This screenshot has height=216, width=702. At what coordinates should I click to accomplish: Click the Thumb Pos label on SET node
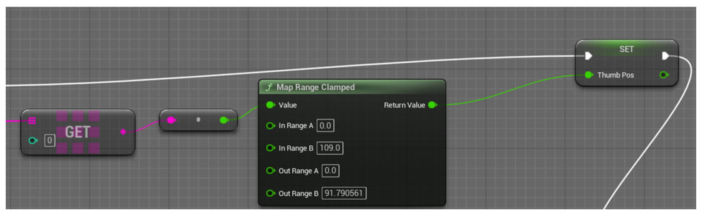[x=615, y=75]
